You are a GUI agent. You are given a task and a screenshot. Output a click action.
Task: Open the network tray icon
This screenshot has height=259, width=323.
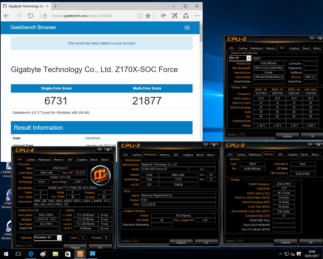point(287,254)
